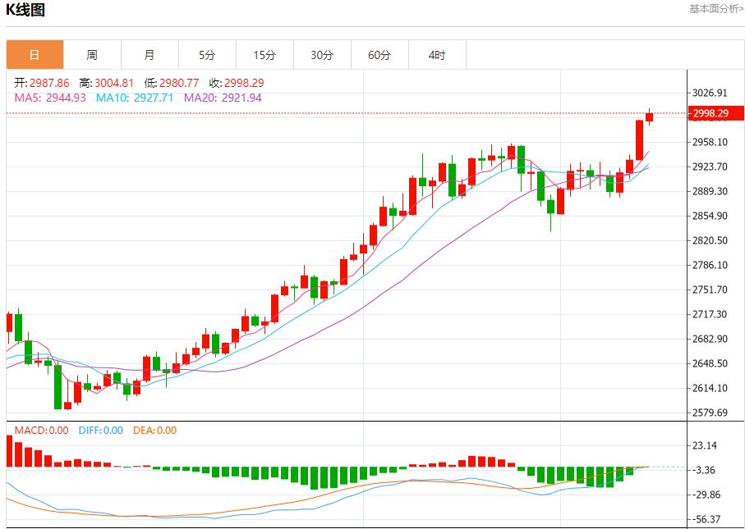Screen dimensions: 745x529
Task: Open the 基本面分析 link
Action: (x=715, y=9)
